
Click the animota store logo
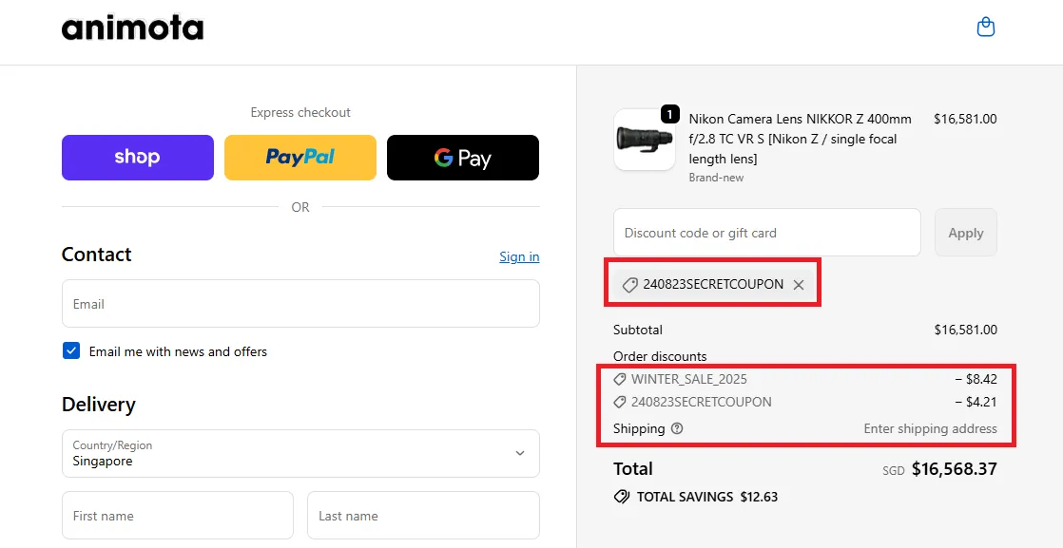pos(132,28)
